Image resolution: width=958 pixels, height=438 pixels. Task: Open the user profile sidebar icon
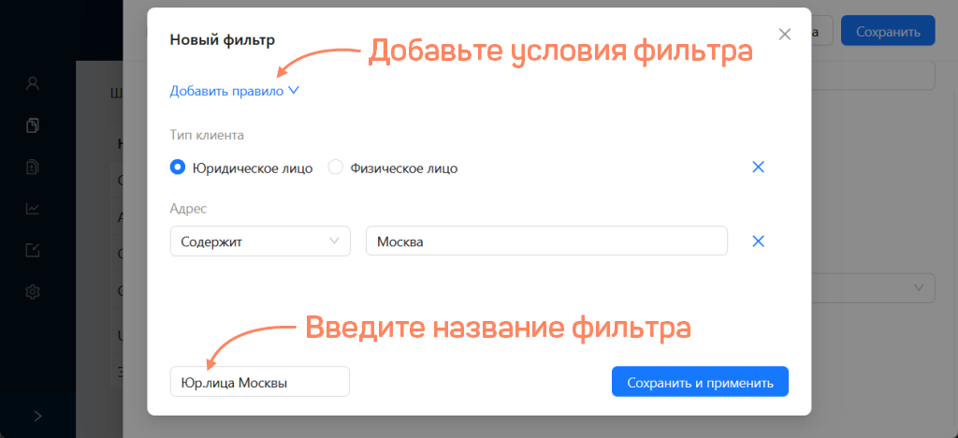33,83
